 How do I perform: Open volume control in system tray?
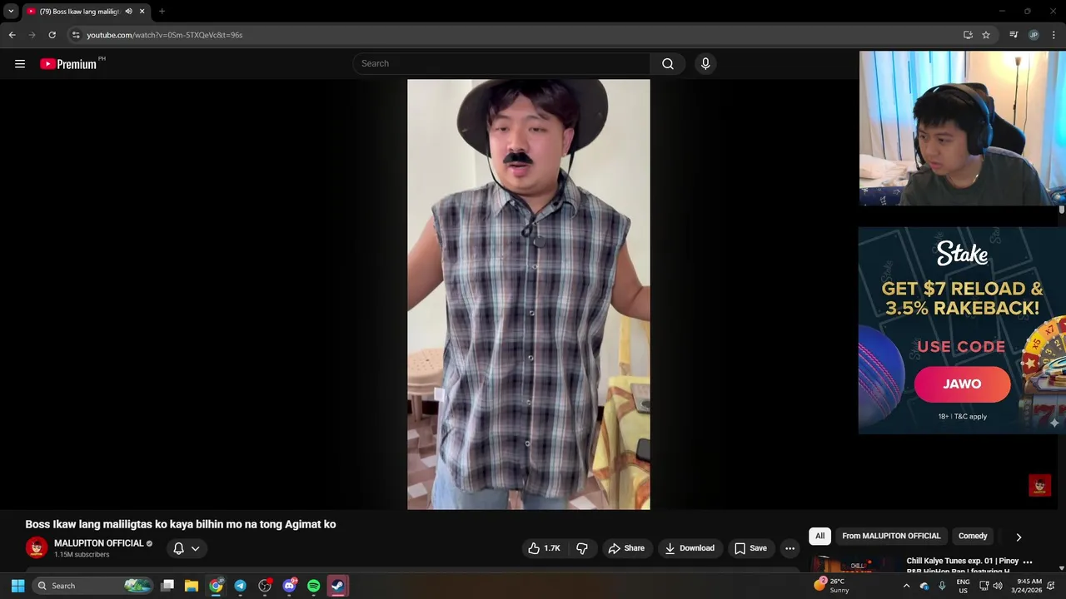click(998, 586)
